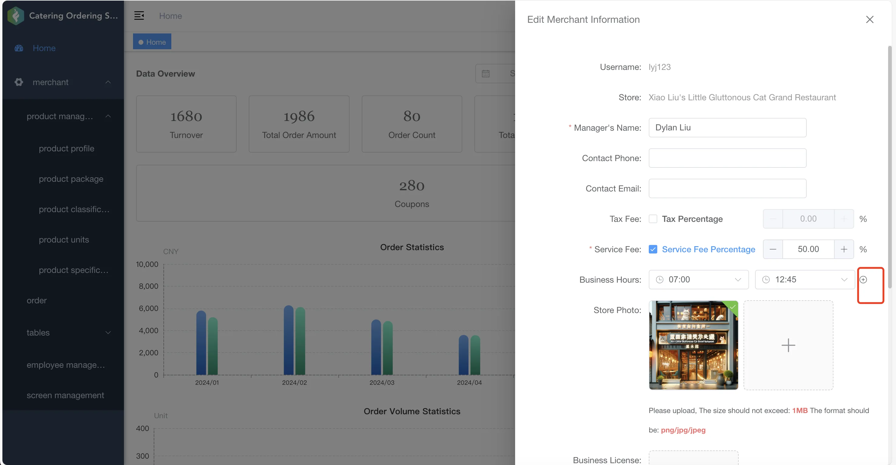Click the green 2024/04 bar in Order Statistics
Screen dimensions: 896x465
pos(475,355)
